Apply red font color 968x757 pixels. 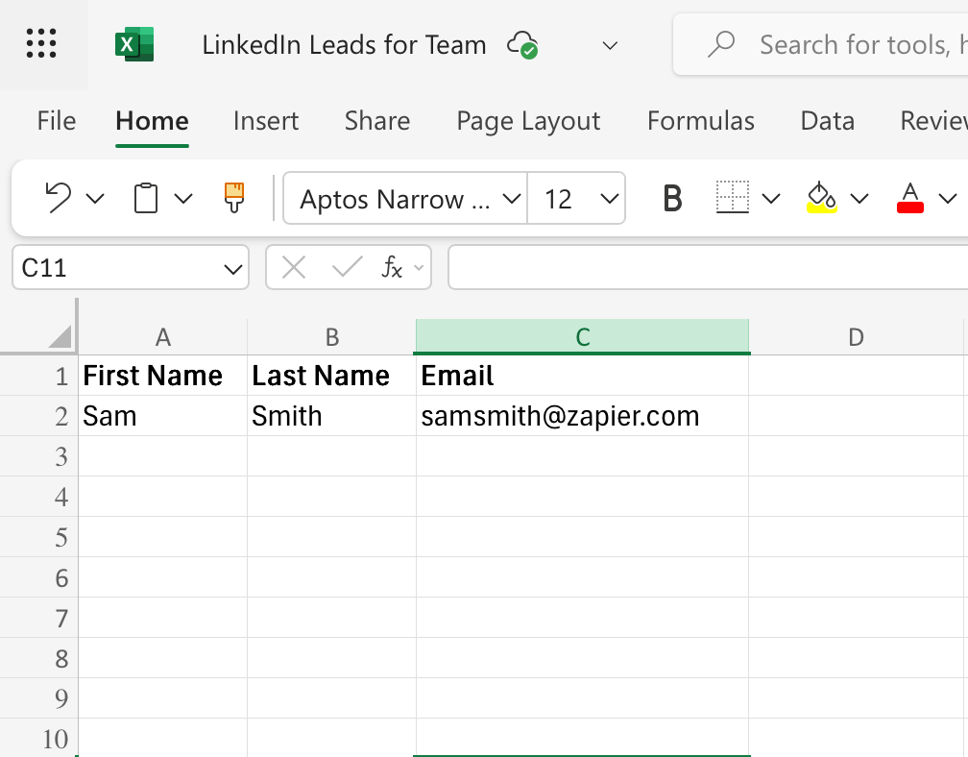pyautogui.click(x=910, y=198)
